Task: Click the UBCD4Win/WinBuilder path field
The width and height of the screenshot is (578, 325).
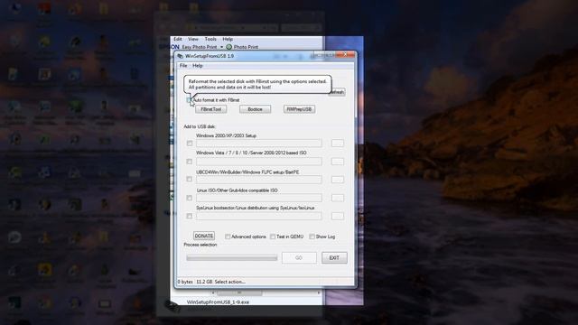Action: click(259, 180)
